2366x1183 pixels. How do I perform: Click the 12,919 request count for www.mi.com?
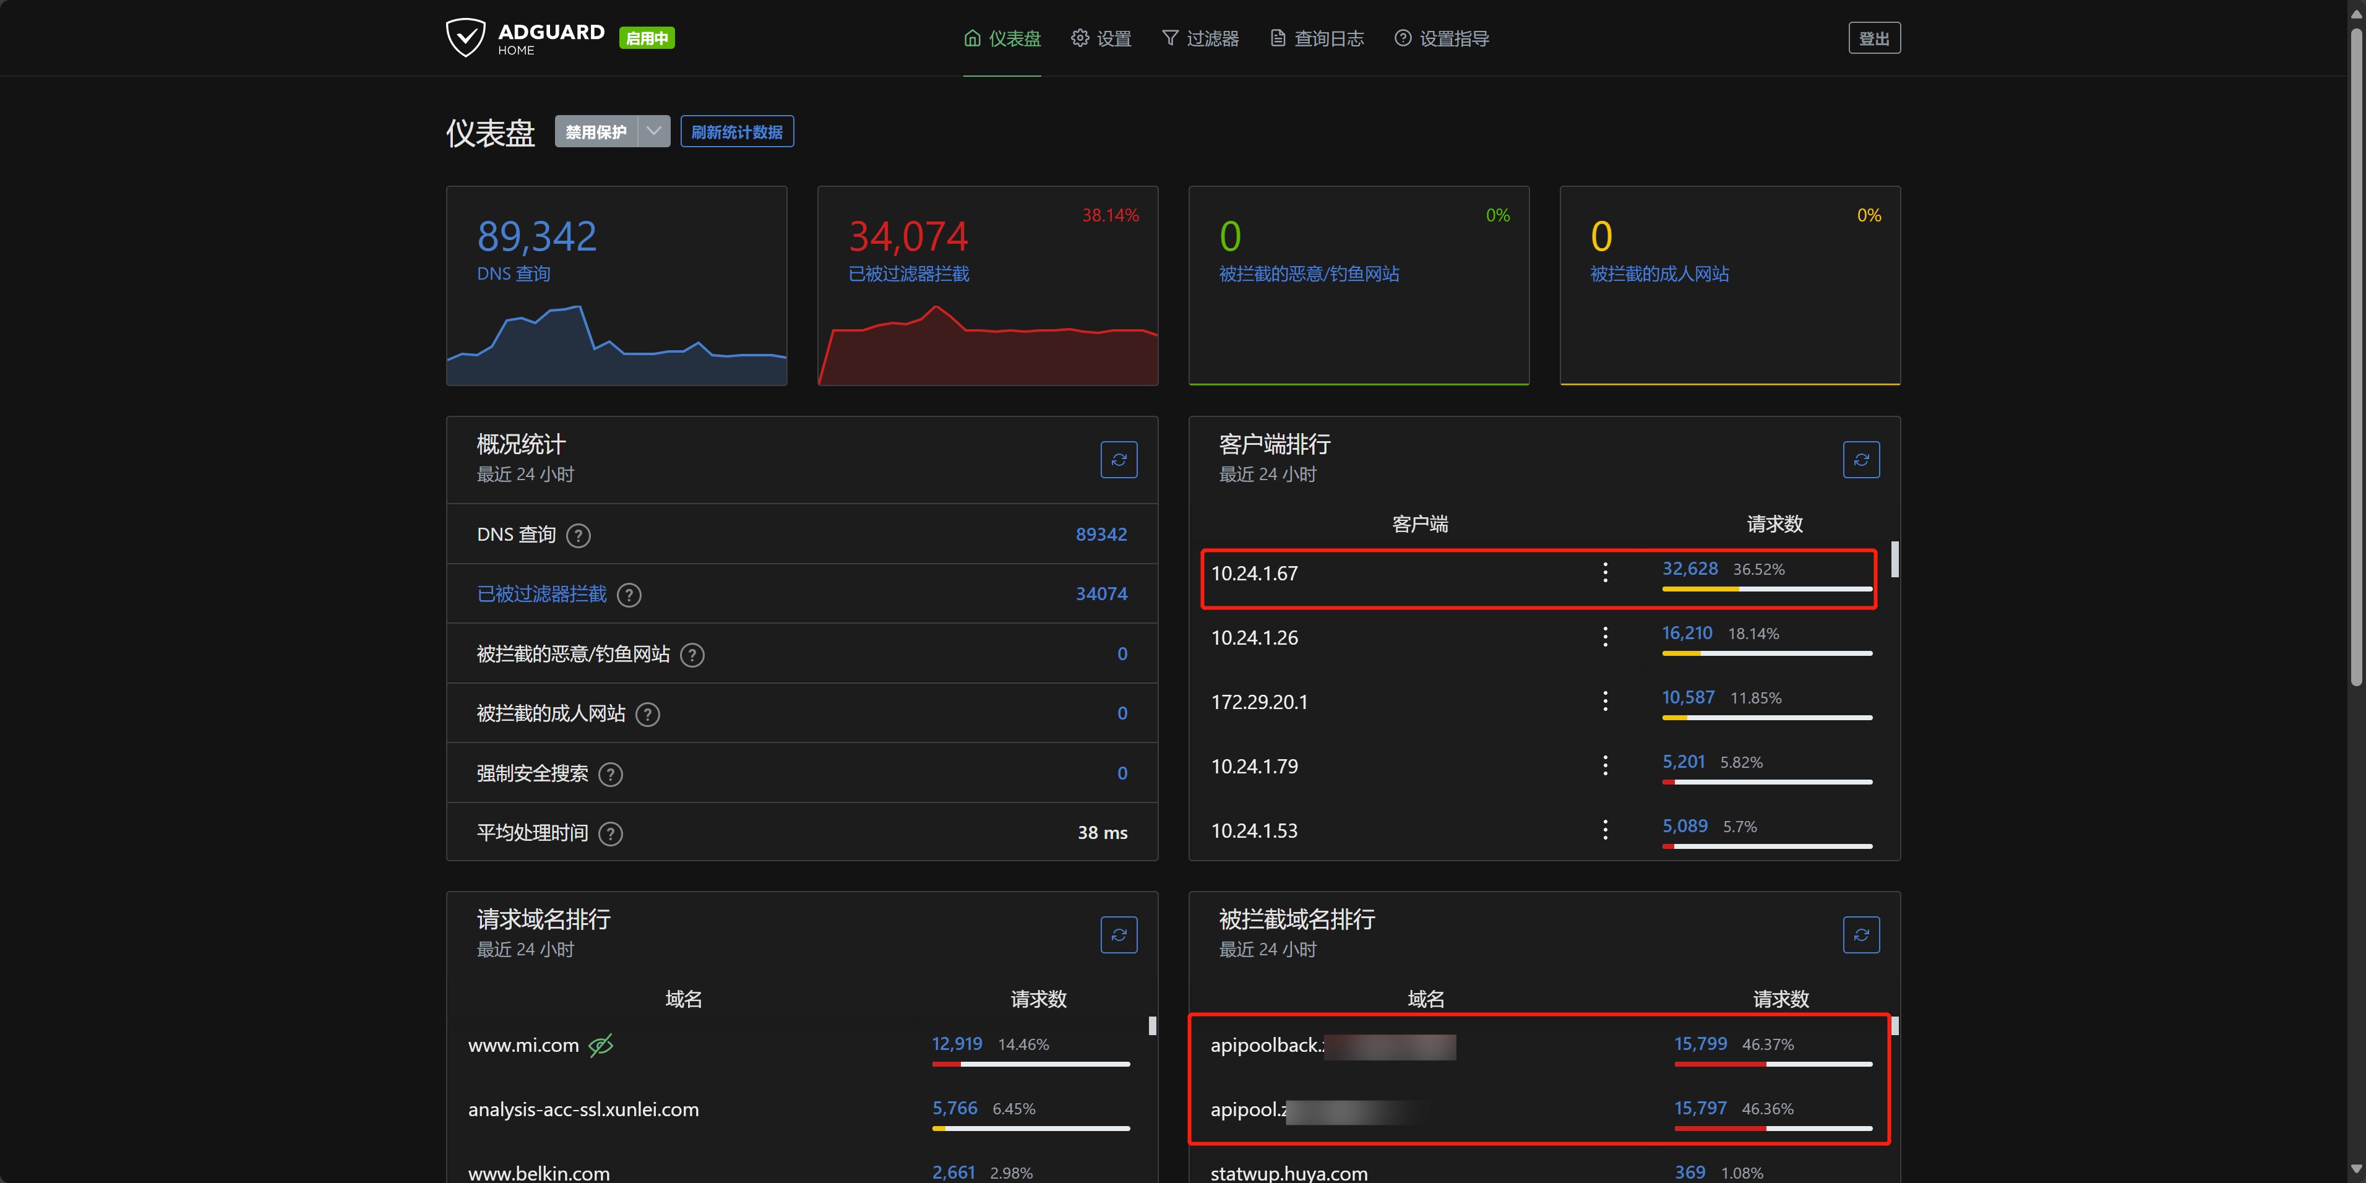(x=957, y=1043)
